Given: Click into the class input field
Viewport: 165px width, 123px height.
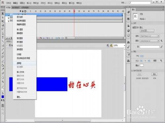Looking at the screenshot, I should (149, 47).
